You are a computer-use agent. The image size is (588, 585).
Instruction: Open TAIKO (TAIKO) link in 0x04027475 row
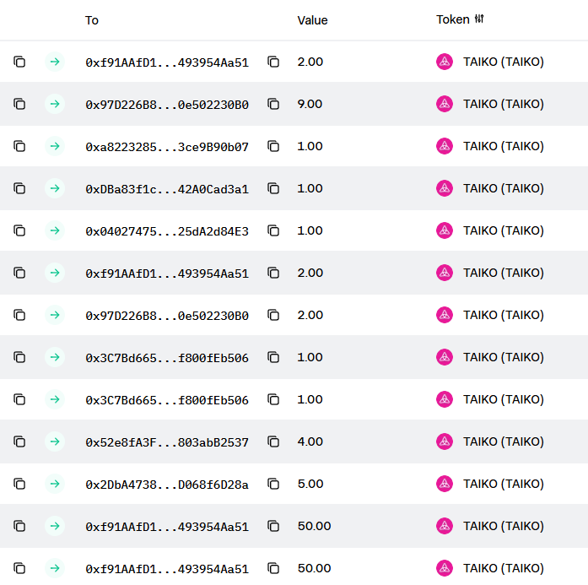(504, 230)
